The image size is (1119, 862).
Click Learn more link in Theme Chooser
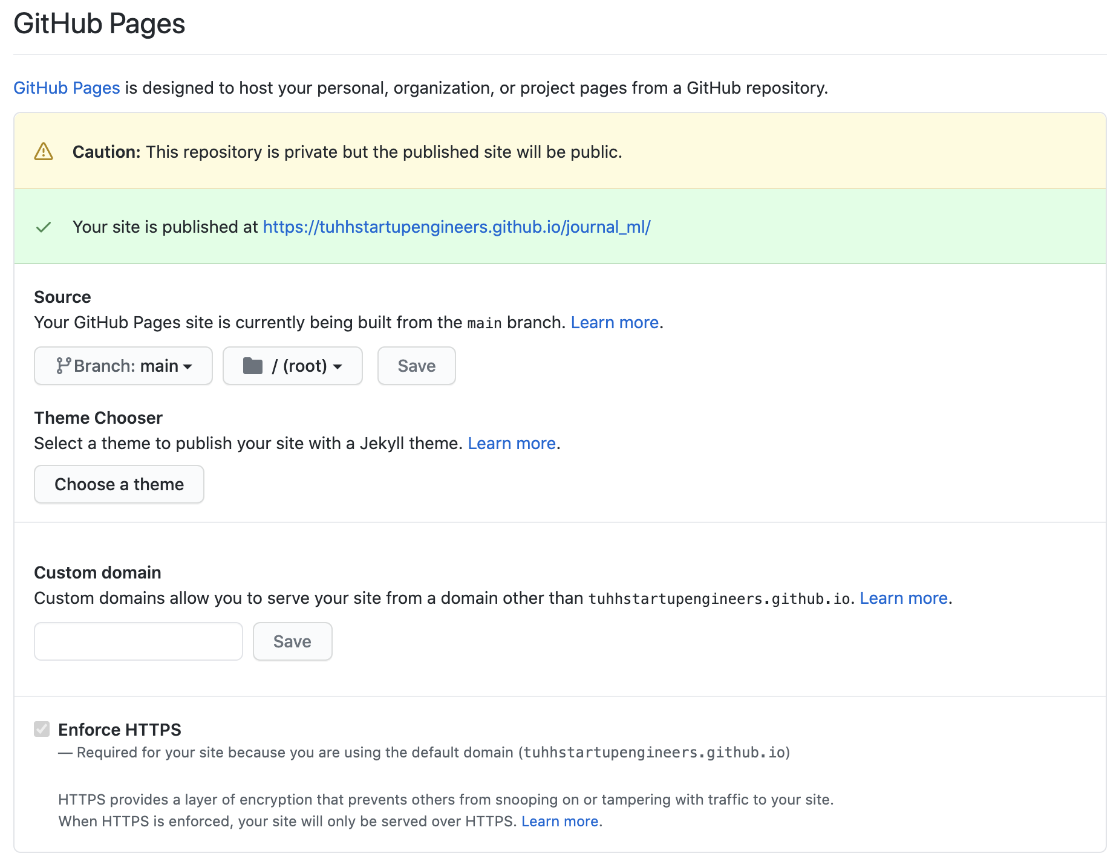point(512,444)
